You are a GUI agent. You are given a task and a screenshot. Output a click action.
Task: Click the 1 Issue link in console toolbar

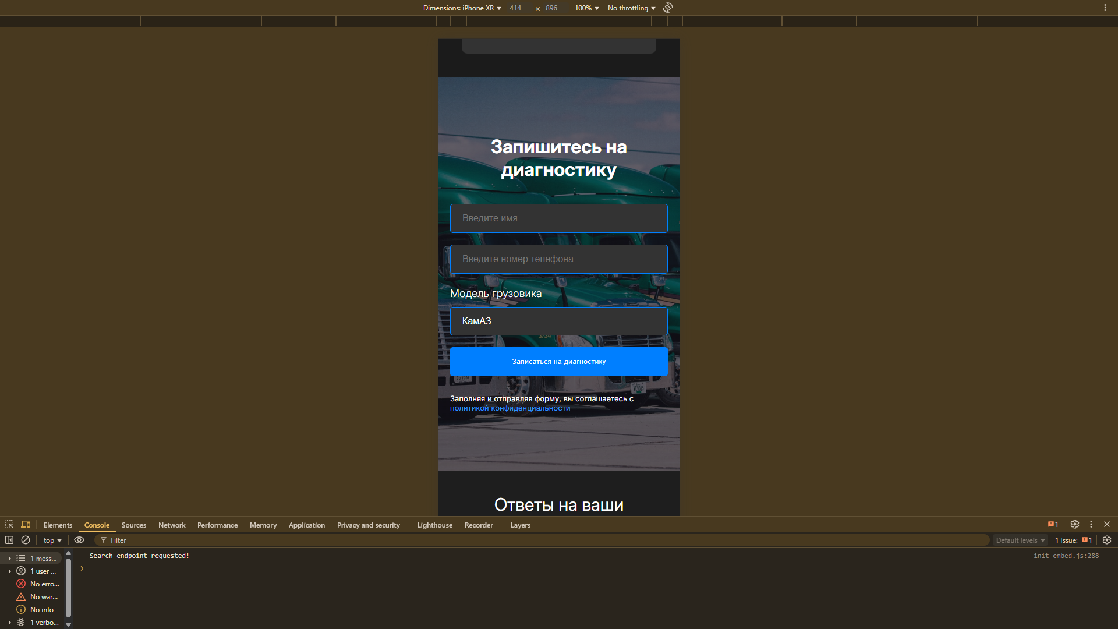tap(1074, 540)
